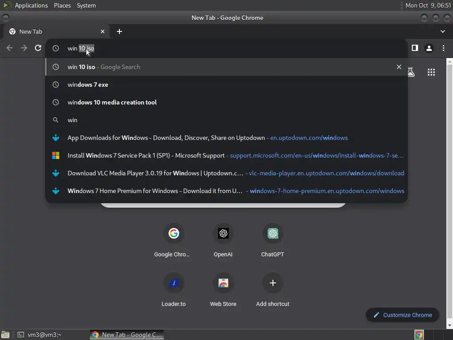Click the page's vertical scrollbar
Screen dimensions: 453x340
tap(449, 192)
